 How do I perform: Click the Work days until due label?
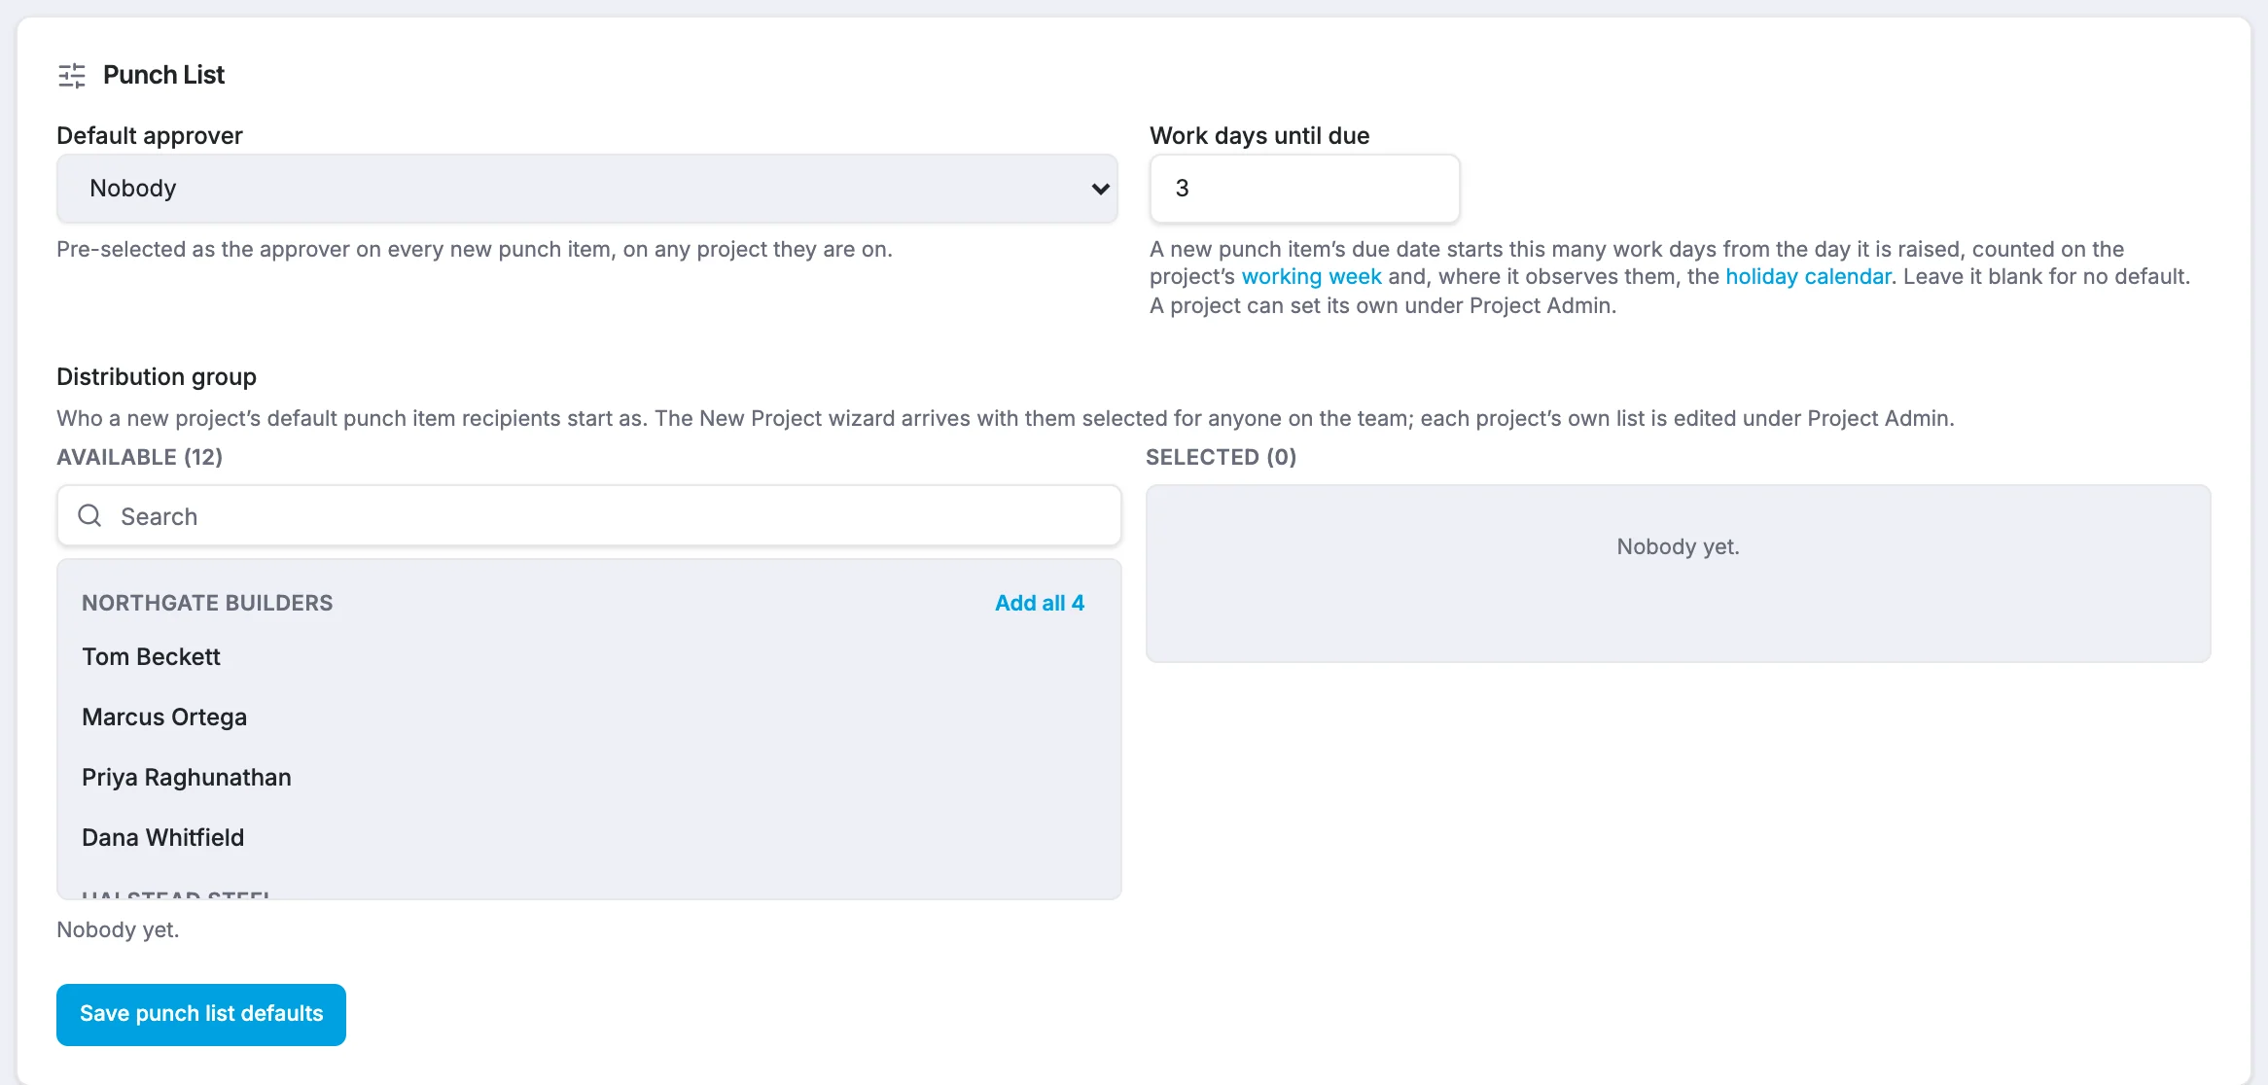(1259, 136)
